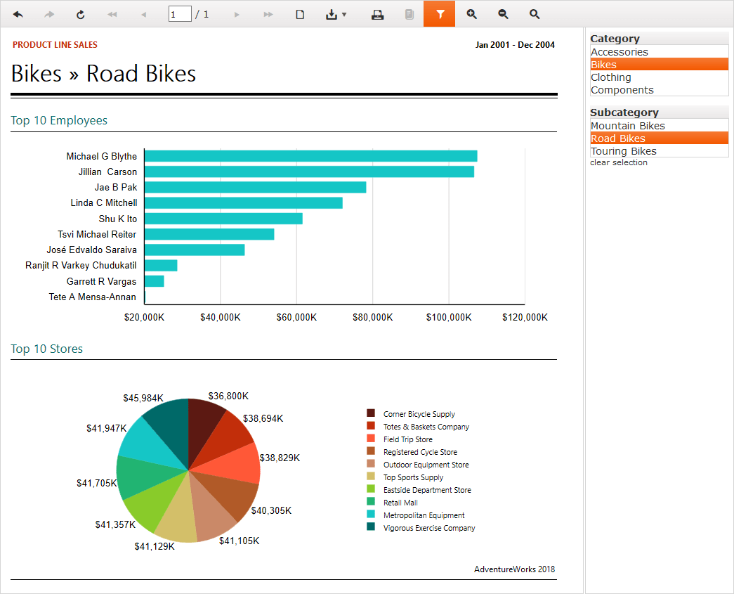Click the refresh report icon
Screen dimensions: 734x594
point(80,14)
